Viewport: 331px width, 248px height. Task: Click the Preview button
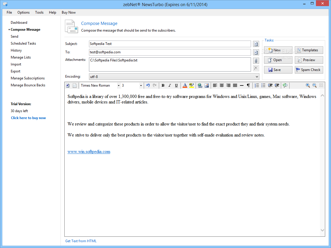pyautogui.click(x=309, y=60)
